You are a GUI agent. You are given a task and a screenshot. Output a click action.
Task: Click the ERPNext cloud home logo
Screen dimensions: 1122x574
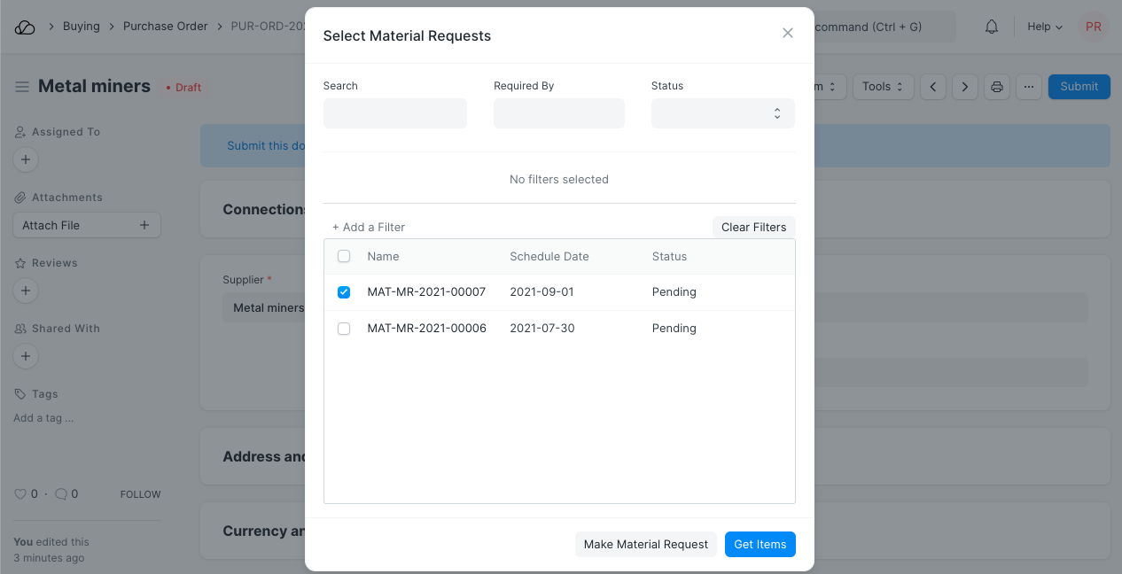pyautogui.click(x=25, y=27)
